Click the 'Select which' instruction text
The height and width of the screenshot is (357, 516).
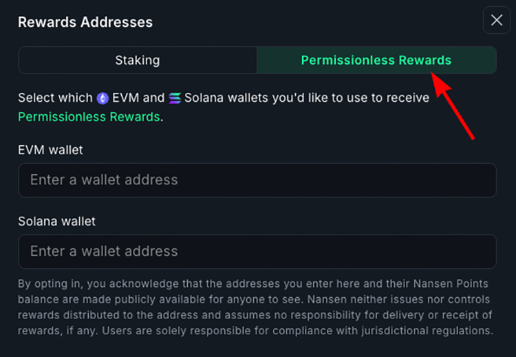55,98
